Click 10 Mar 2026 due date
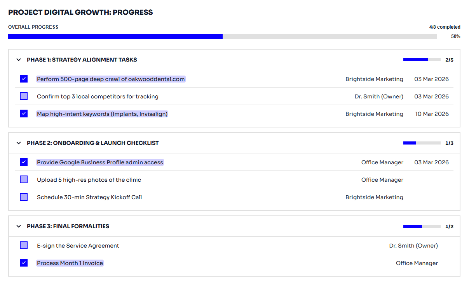The height and width of the screenshot is (284, 469). 431,114
